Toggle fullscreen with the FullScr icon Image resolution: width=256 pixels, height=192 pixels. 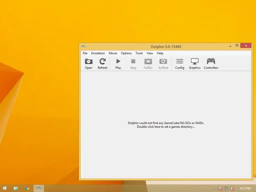click(148, 61)
